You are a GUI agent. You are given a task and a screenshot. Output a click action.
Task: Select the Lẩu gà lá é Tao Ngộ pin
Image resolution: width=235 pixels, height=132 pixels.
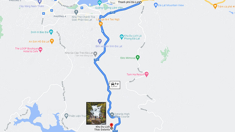[x=101, y=24]
